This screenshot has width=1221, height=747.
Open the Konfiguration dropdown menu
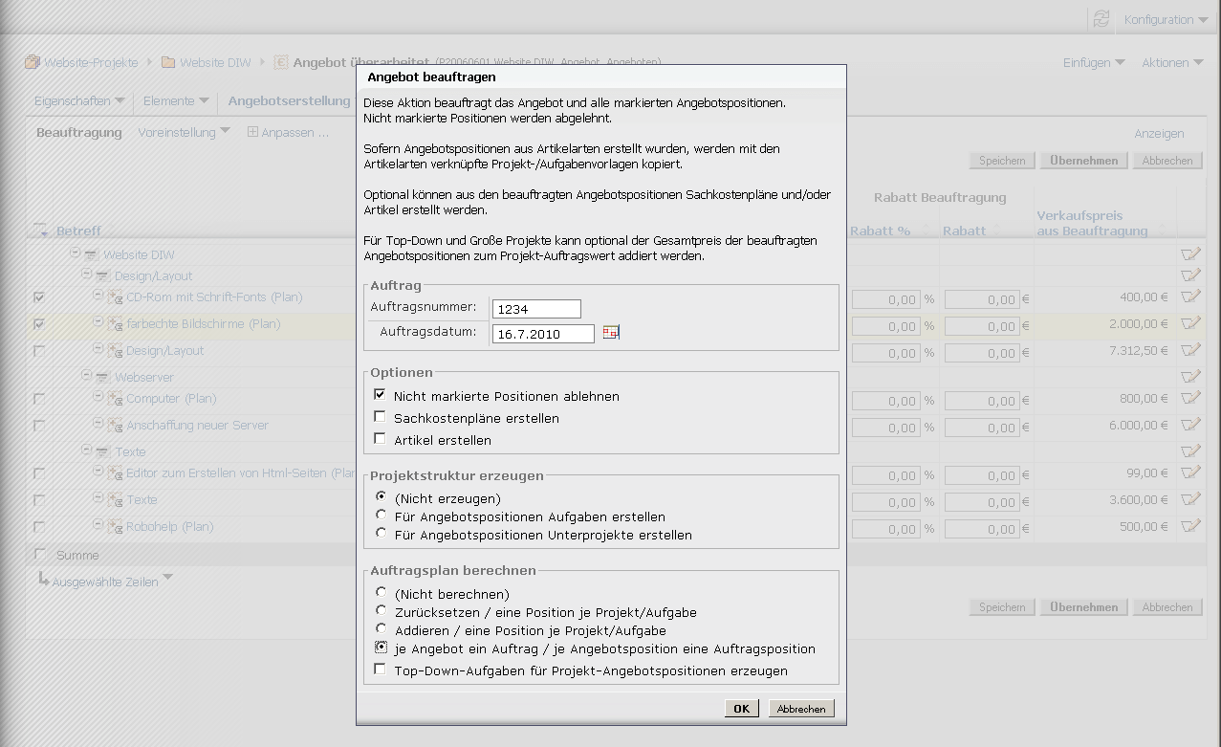point(1166,20)
